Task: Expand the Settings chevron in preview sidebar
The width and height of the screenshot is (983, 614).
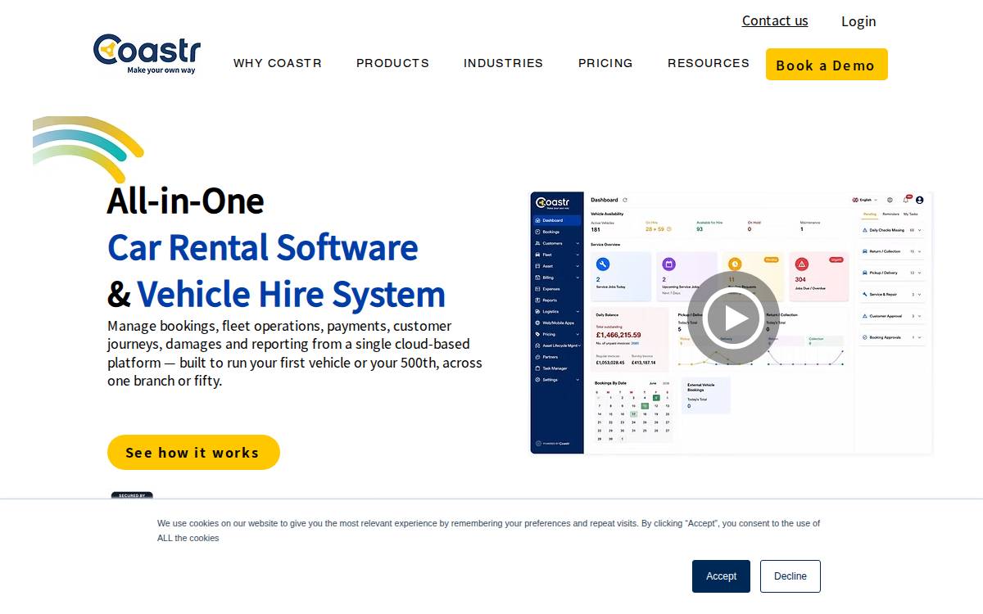Action: (578, 380)
